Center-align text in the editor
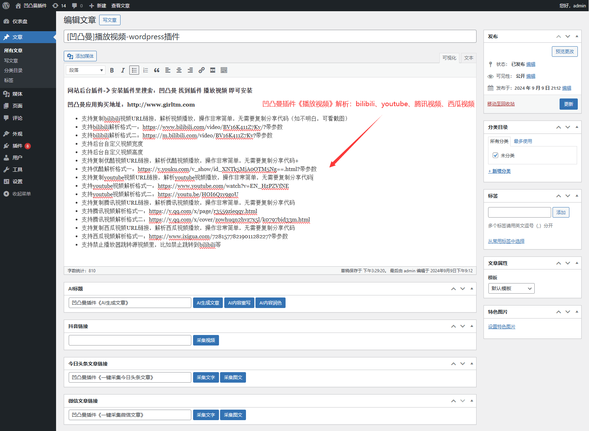 [179, 70]
